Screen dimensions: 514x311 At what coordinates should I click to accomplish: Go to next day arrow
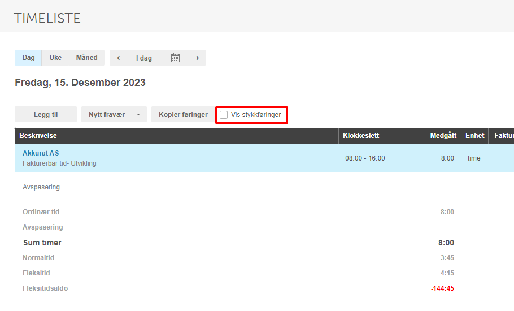tap(197, 58)
